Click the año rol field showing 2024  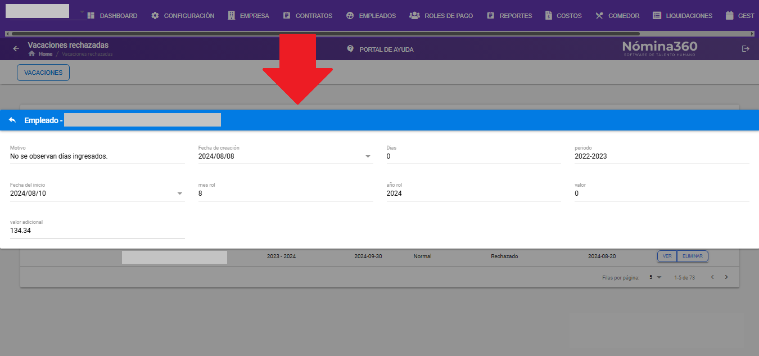click(x=473, y=193)
